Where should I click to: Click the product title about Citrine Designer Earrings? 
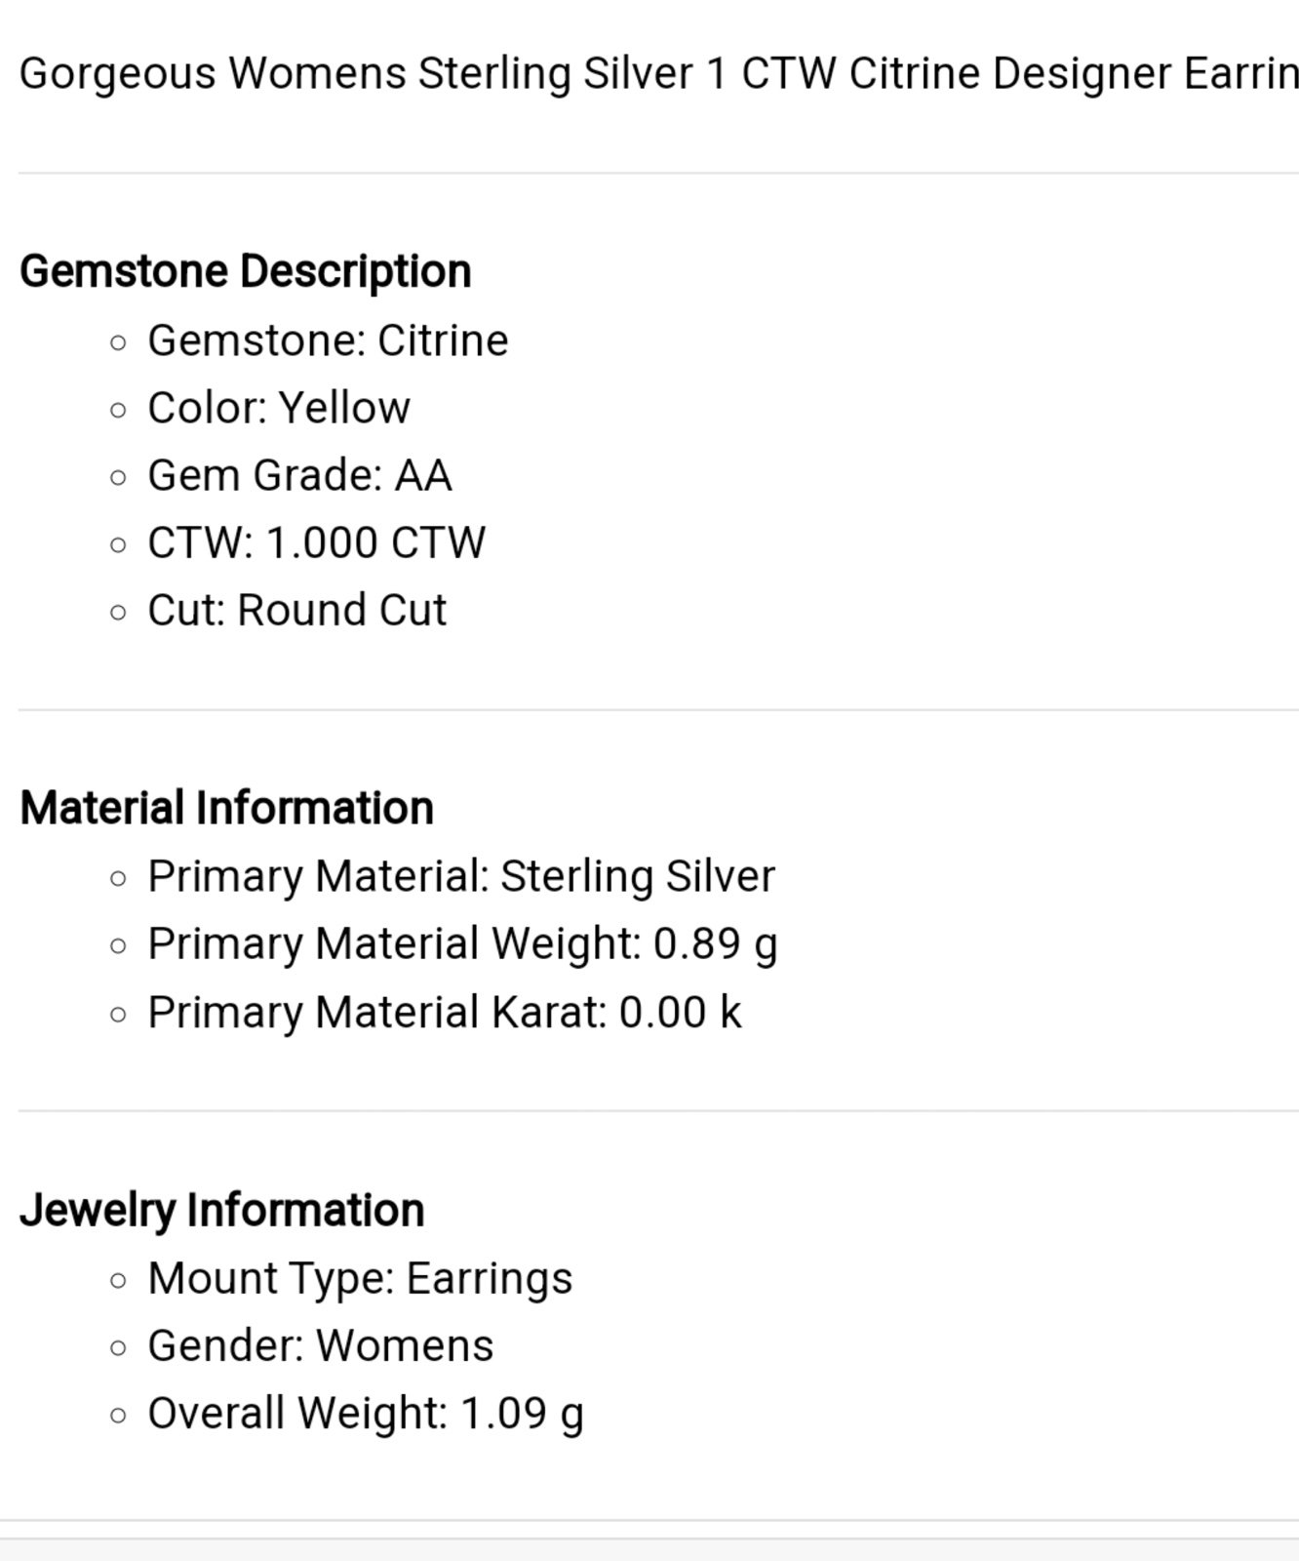point(659,74)
